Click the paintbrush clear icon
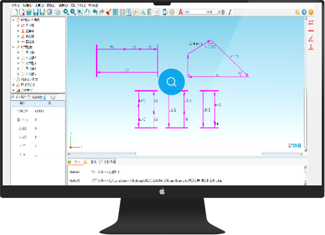 coord(108,12)
